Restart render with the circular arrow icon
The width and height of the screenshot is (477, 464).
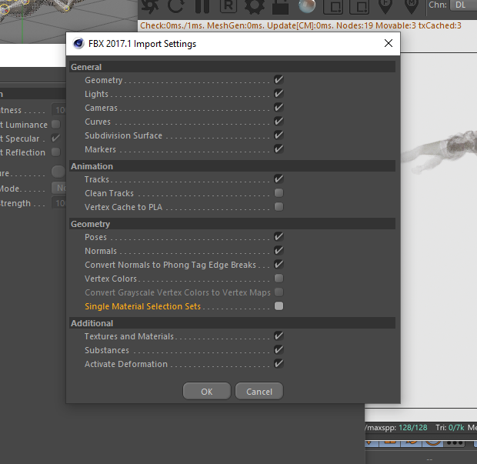(176, 6)
